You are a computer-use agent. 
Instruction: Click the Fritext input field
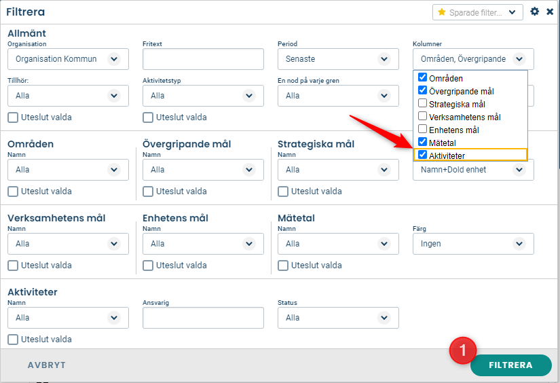coord(203,59)
